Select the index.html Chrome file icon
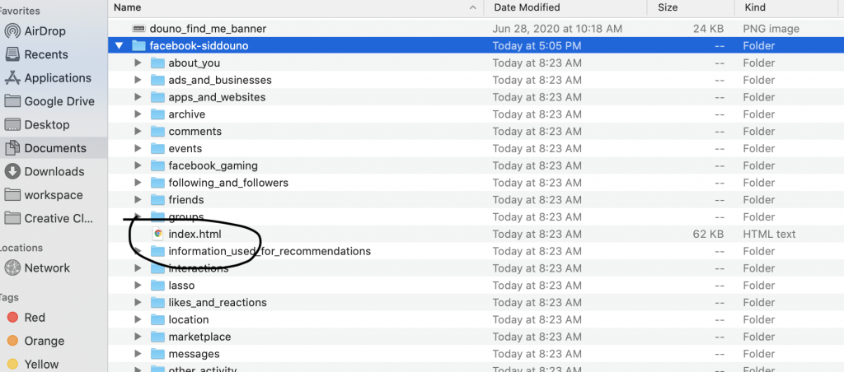 click(157, 234)
